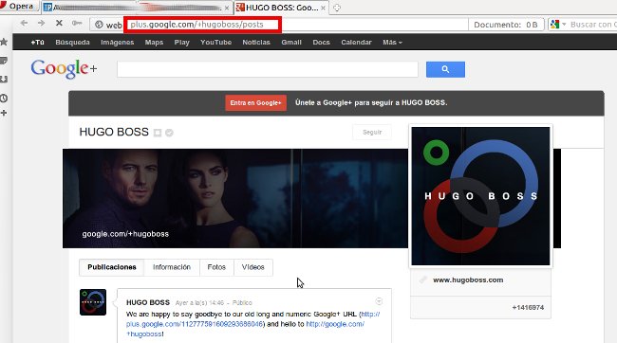Click the post author avatar thumbnail
Image resolution: width=617 pixels, height=343 pixels.
click(x=93, y=302)
